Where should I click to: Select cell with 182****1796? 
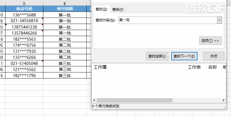pos(24,76)
